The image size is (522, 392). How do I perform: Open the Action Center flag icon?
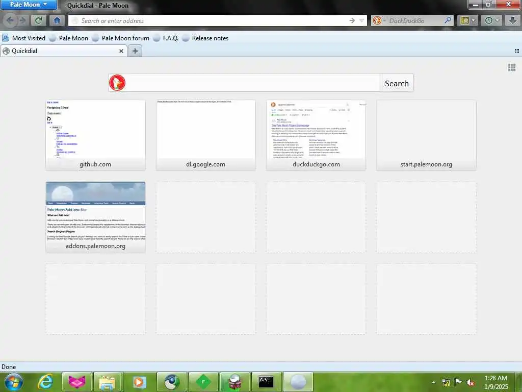coord(458,382)
